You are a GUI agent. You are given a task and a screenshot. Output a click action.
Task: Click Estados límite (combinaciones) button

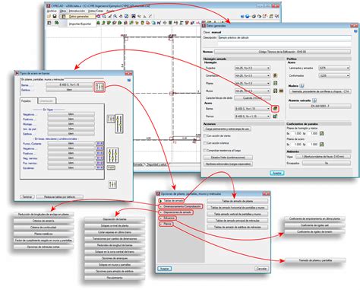point(228,158)
